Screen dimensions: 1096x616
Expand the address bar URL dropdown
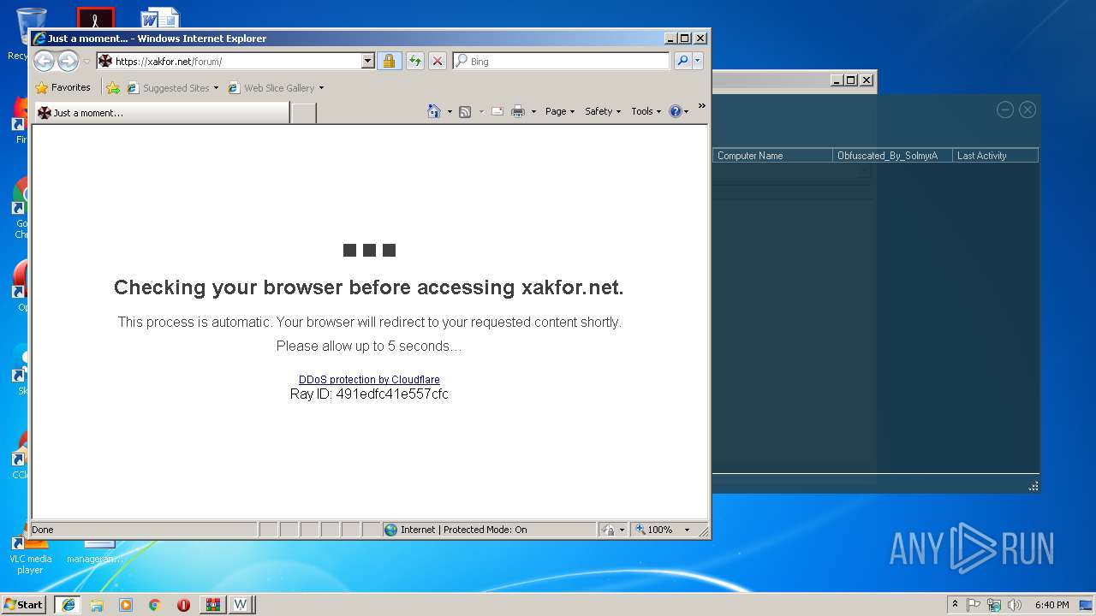[368, 61]
